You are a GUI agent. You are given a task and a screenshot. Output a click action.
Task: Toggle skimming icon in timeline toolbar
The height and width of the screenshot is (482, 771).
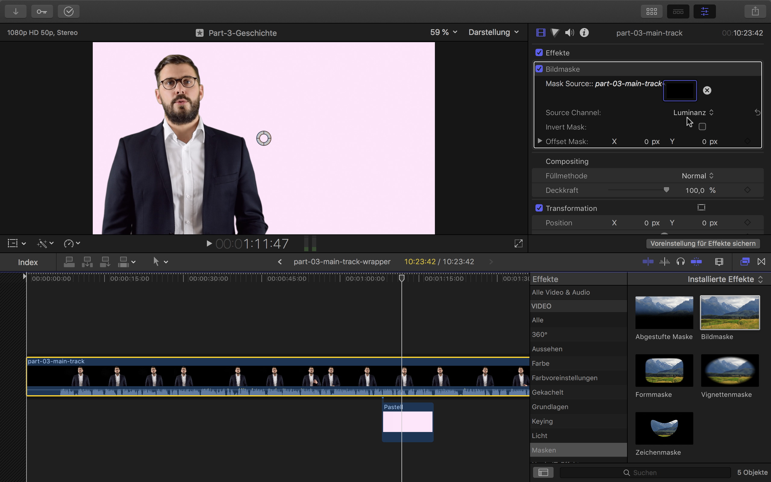point(648,262)
